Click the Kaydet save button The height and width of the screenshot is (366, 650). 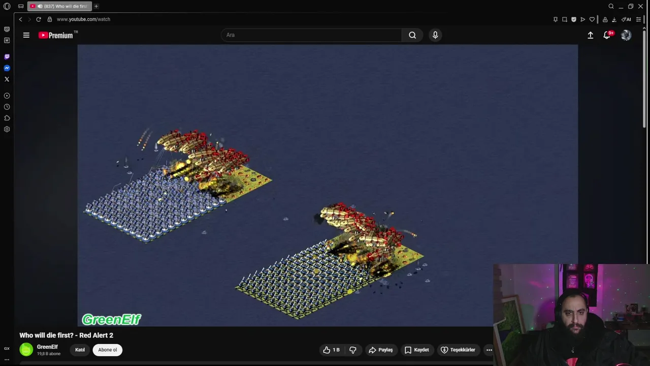coord(417,350)
